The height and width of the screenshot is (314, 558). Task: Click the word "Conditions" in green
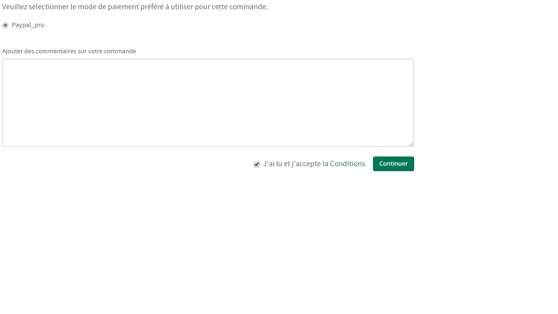(x=347, y=164)
